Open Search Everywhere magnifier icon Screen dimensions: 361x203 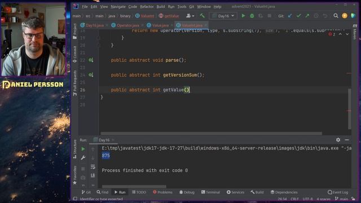pos(336,16)
